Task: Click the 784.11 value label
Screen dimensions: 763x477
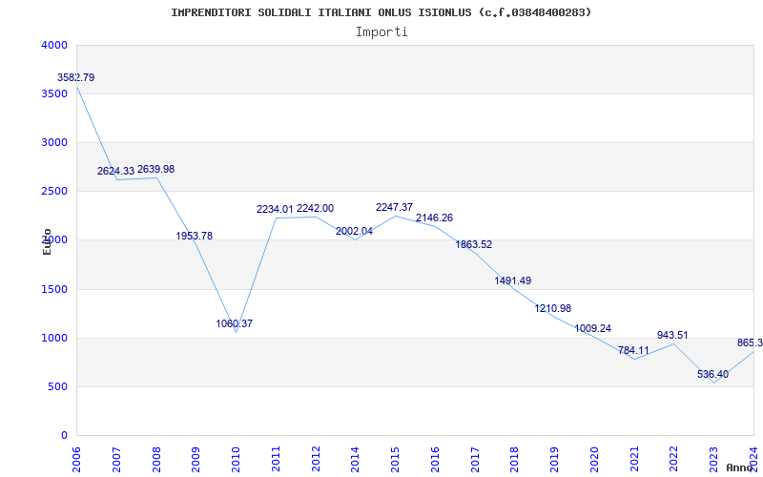Action: point(633,350)
